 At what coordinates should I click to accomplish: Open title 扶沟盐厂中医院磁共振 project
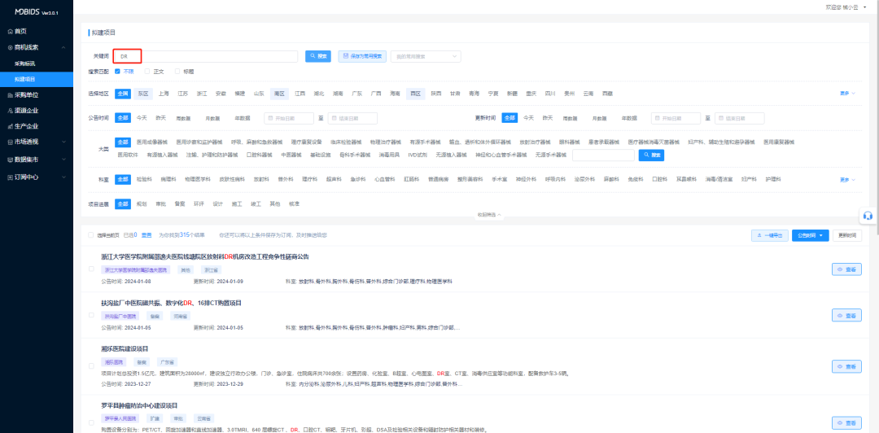[x=171, y=303]
